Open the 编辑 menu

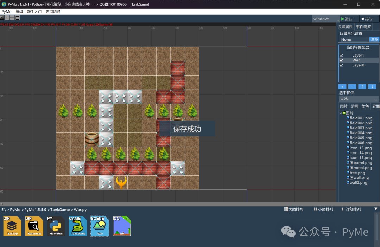(19, 12)
